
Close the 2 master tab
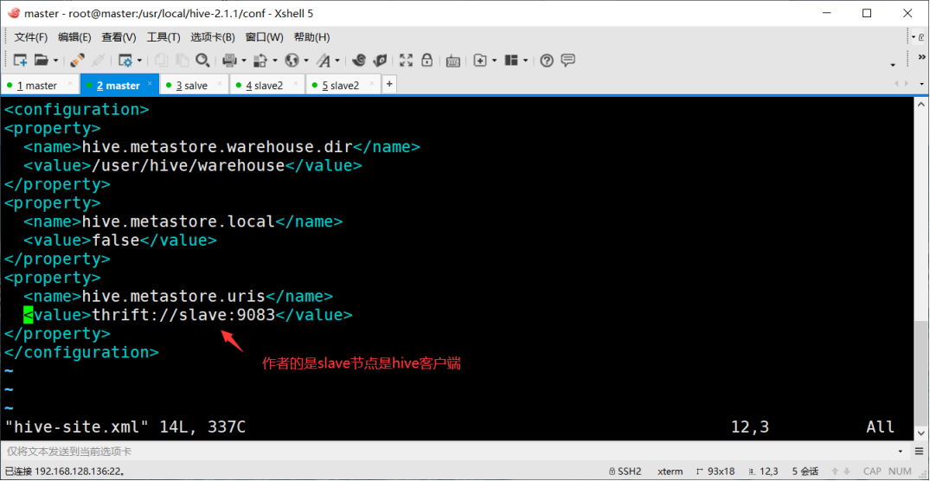150,84
